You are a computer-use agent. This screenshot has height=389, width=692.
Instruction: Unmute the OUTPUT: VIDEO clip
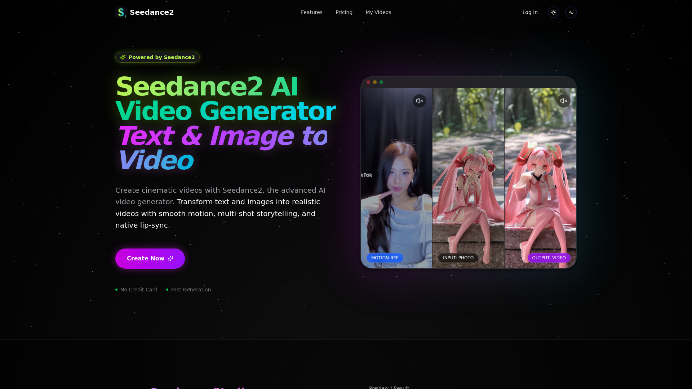[563, 100]
